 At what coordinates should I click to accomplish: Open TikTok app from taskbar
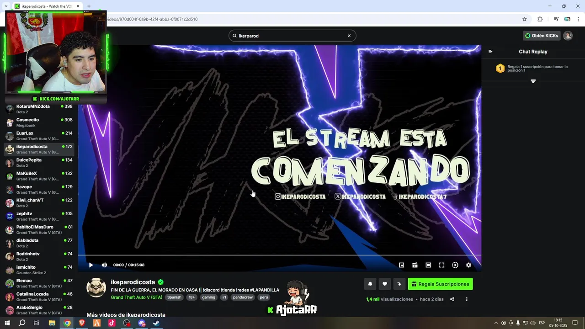coord(112,323)
